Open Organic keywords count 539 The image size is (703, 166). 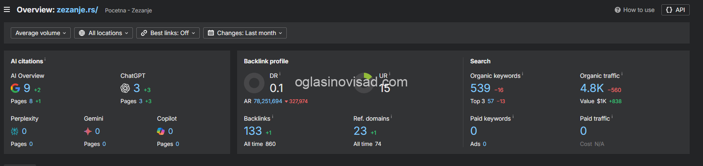480,88
